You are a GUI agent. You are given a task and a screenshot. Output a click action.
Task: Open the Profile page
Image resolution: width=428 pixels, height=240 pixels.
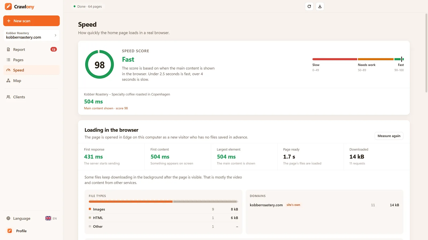[x=31, y=231]
